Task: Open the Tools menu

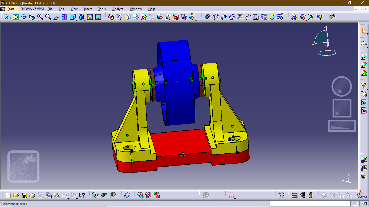Action: pos(102,9)
